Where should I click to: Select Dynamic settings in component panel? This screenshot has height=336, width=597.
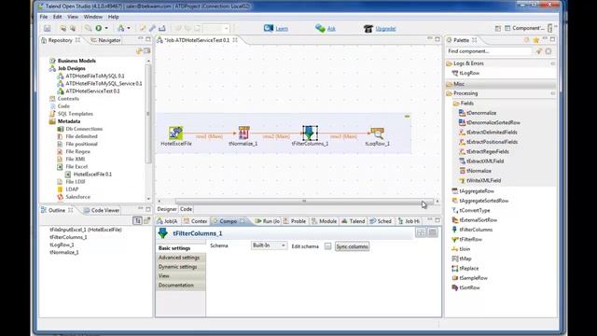pyautogui.click(x=180, y=267)
